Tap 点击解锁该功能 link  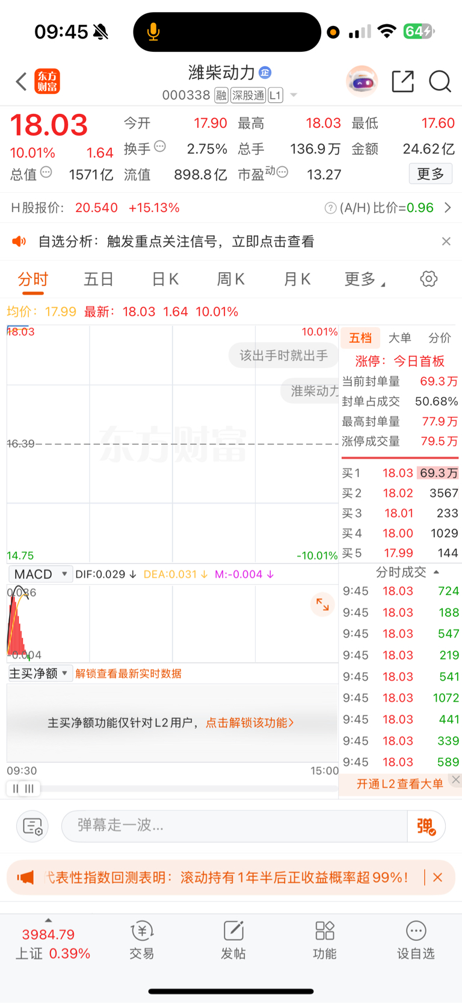coord(250,722)
